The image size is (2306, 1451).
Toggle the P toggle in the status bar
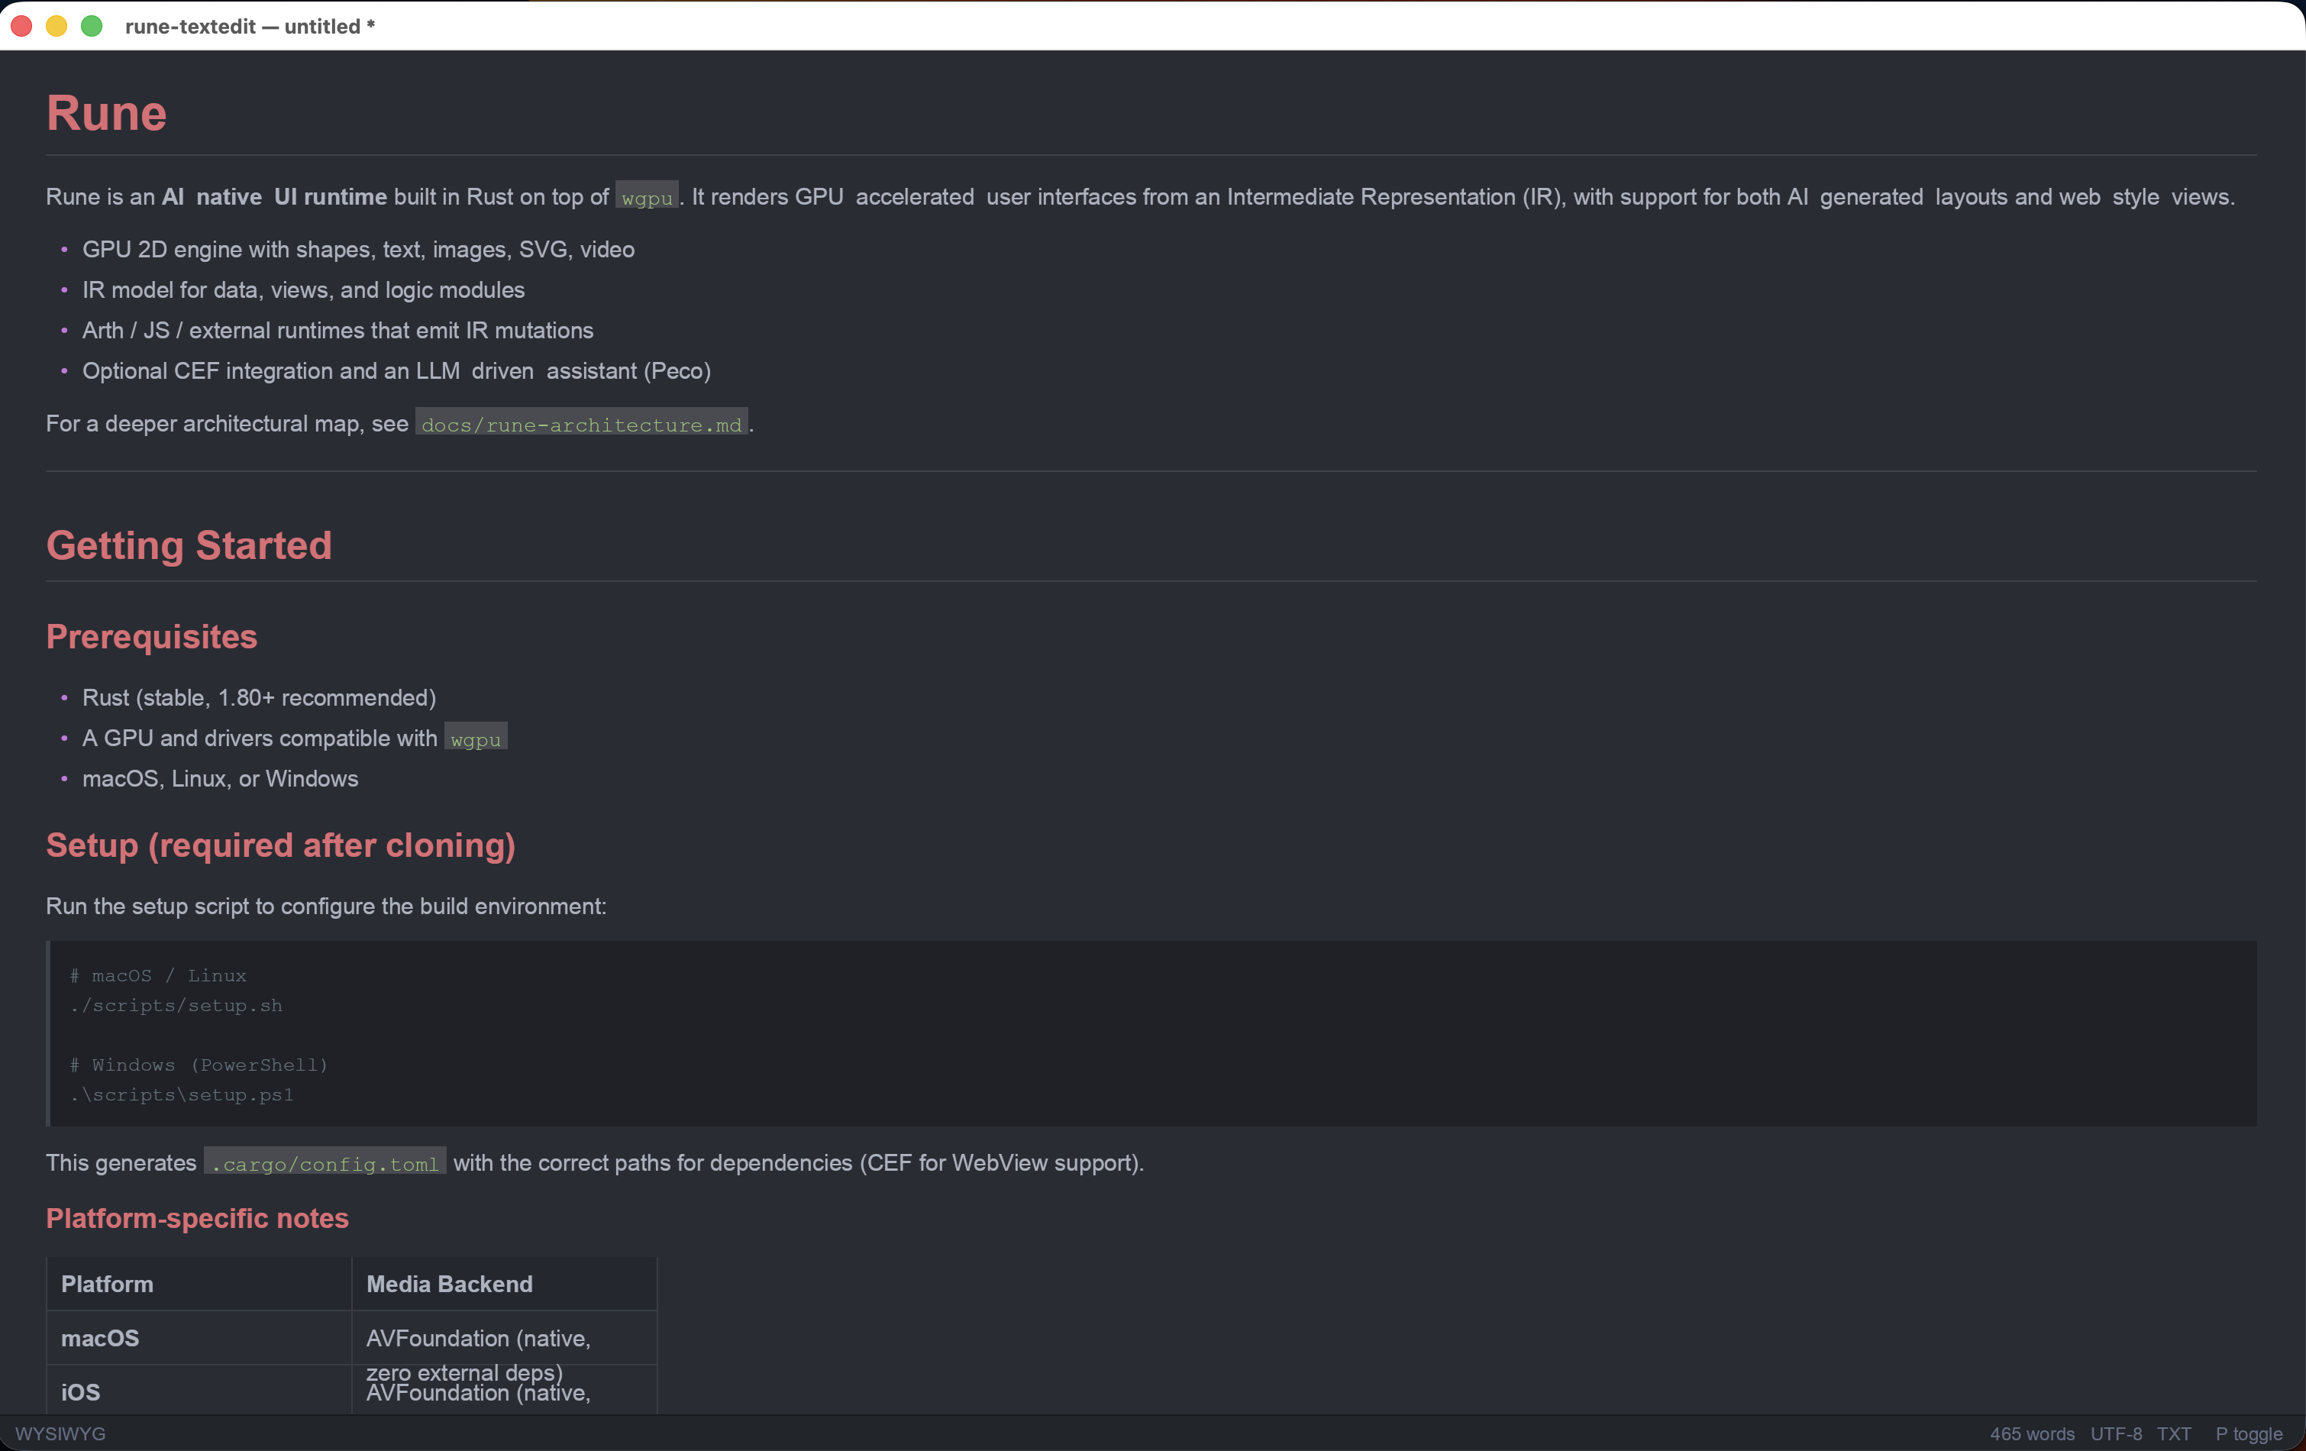[2247, 1433]
